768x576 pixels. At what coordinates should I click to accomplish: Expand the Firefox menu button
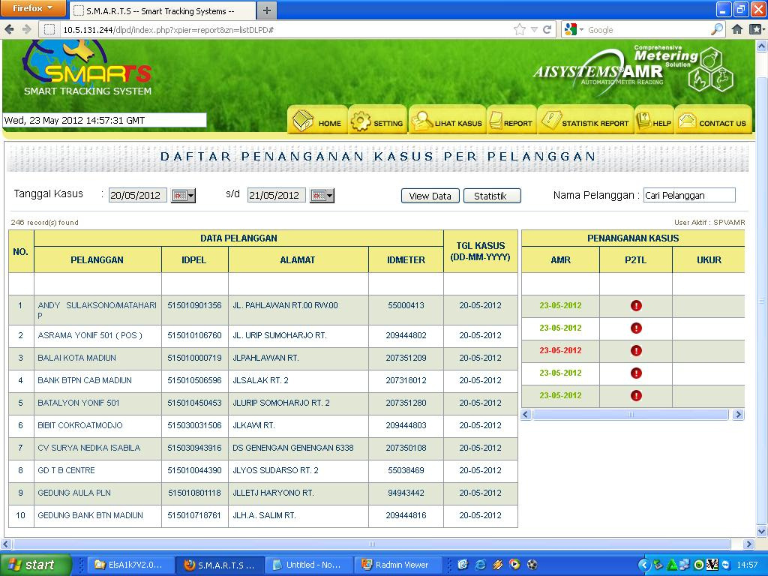[34, 9]
